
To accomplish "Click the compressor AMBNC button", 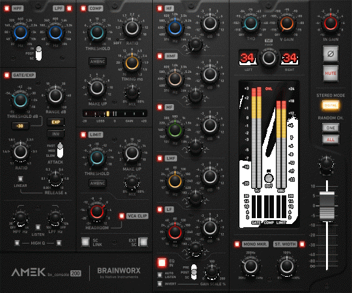I will click(98, 61).
